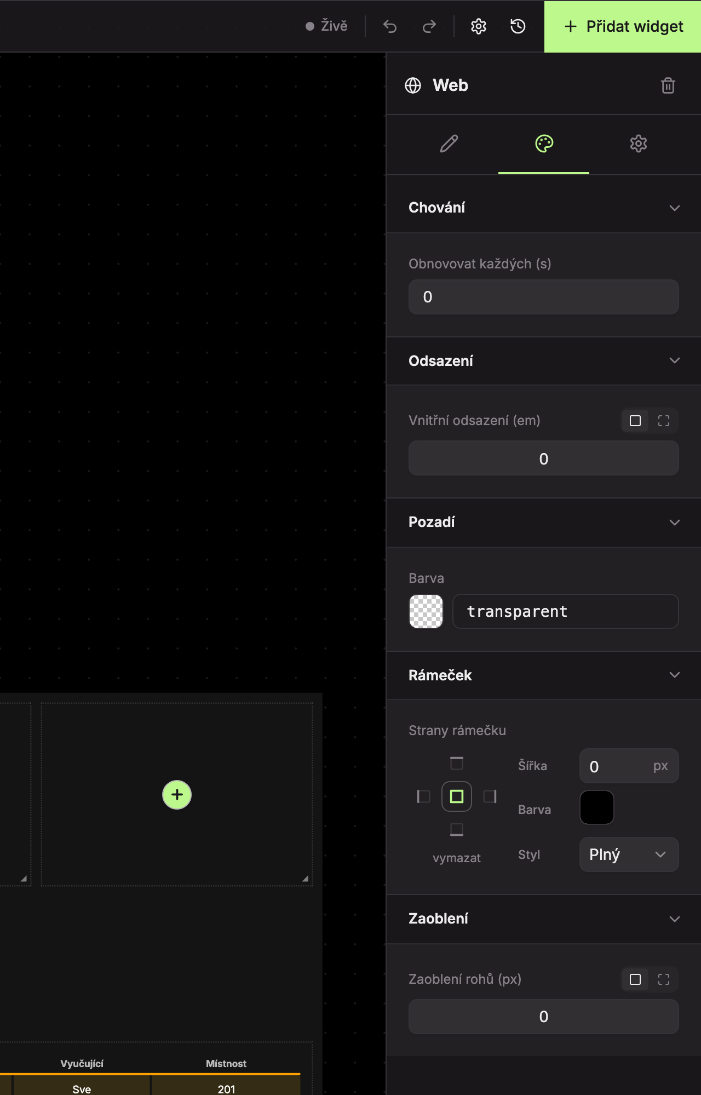
Task: Switch to the palette style tab
Action: point(544,144)
